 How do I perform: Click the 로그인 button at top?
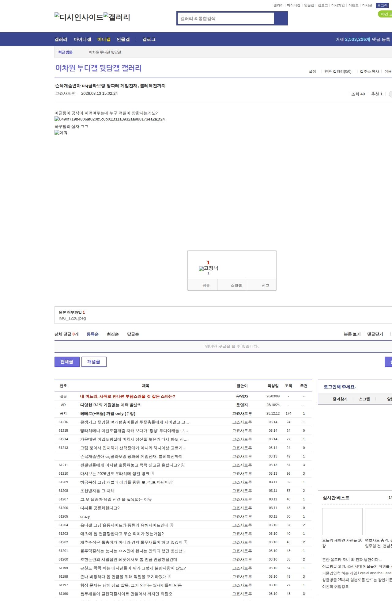click(x=382, y=6)
